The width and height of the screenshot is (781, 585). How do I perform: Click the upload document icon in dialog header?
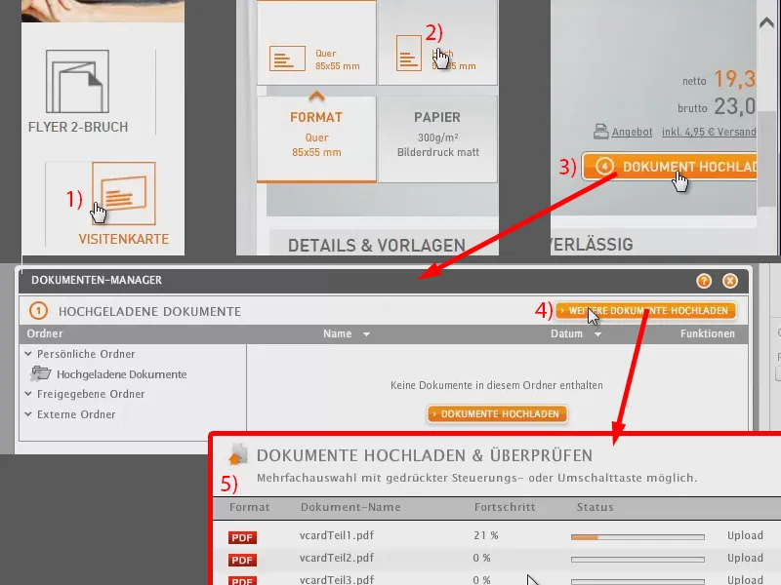click(237, 453)
